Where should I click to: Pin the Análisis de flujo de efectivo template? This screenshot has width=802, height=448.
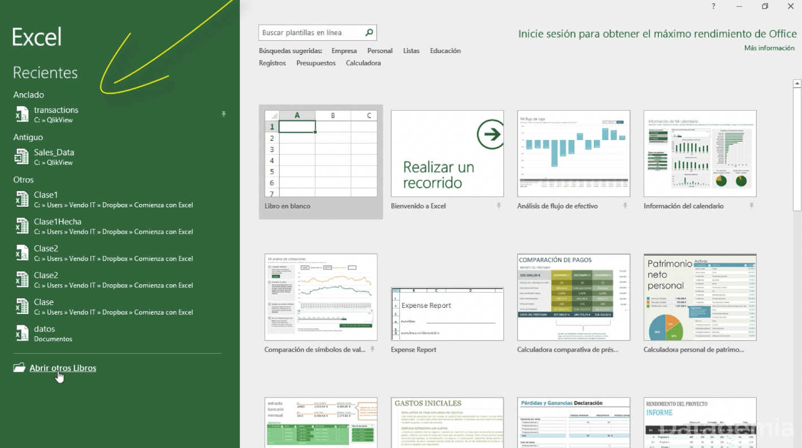tap(625, 206)
